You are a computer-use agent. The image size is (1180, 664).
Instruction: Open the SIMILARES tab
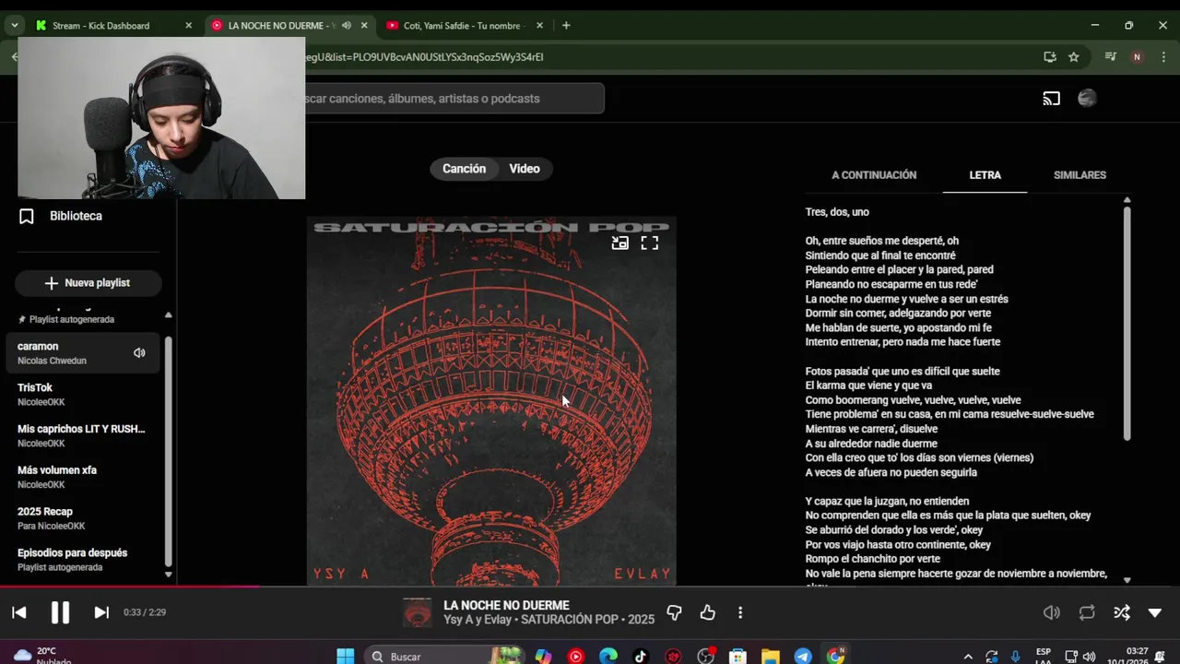tap(1080, 175)
